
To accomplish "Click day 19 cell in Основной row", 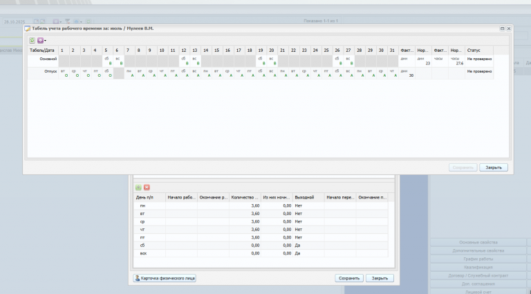I will (261, 61).
